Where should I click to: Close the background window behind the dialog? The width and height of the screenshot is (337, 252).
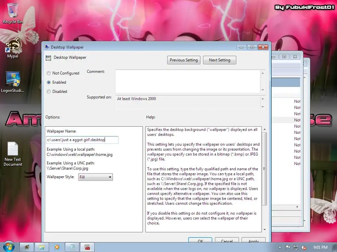click(295, 56)
